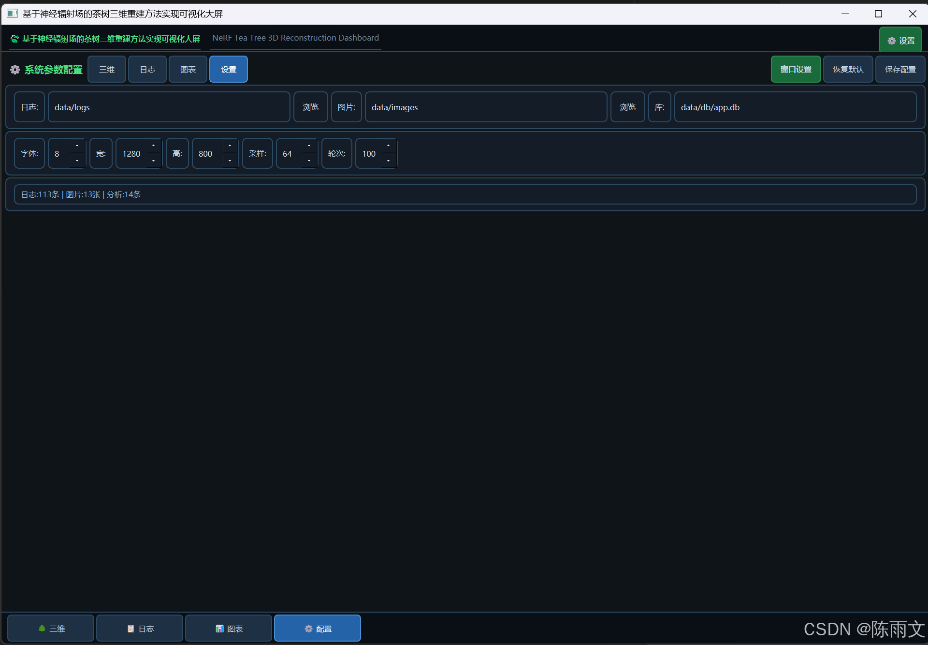Browse for the log directory (浏览 after data/logs)
The height and width of the screenshot is (645, 928).
point(311,107)
